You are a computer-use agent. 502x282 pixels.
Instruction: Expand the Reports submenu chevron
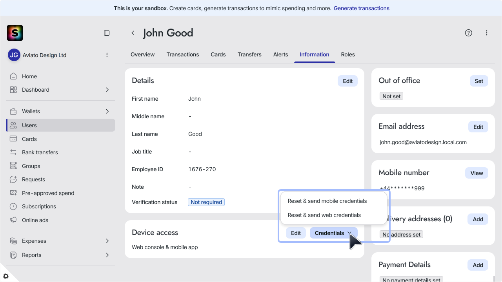107,255
